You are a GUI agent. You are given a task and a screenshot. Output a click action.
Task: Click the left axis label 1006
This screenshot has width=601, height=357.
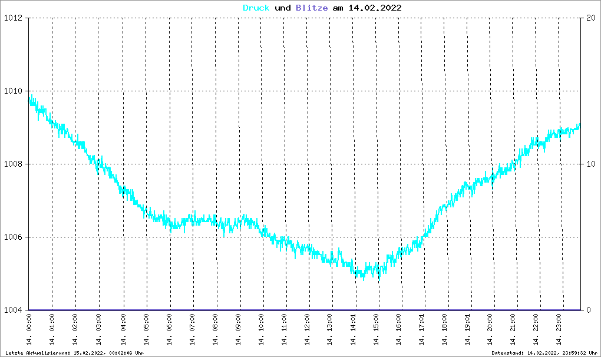pos(13,237)
